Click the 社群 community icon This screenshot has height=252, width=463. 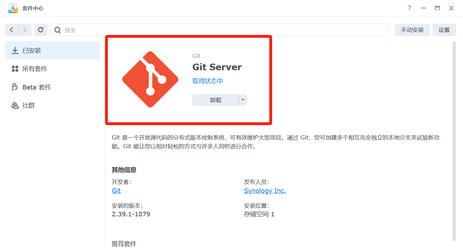pyautogui.click(x=15, y=105)
